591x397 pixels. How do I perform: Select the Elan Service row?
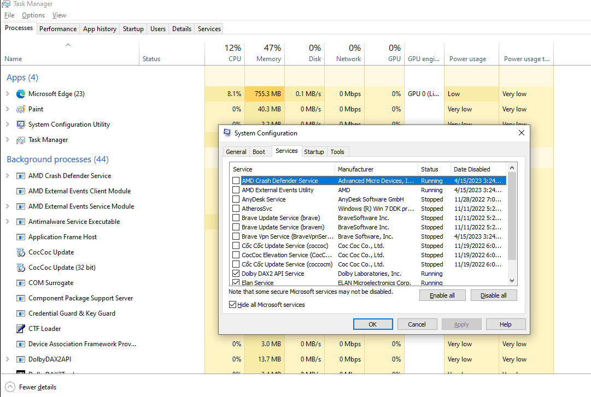pyautogui.click(x=367, y=283)
